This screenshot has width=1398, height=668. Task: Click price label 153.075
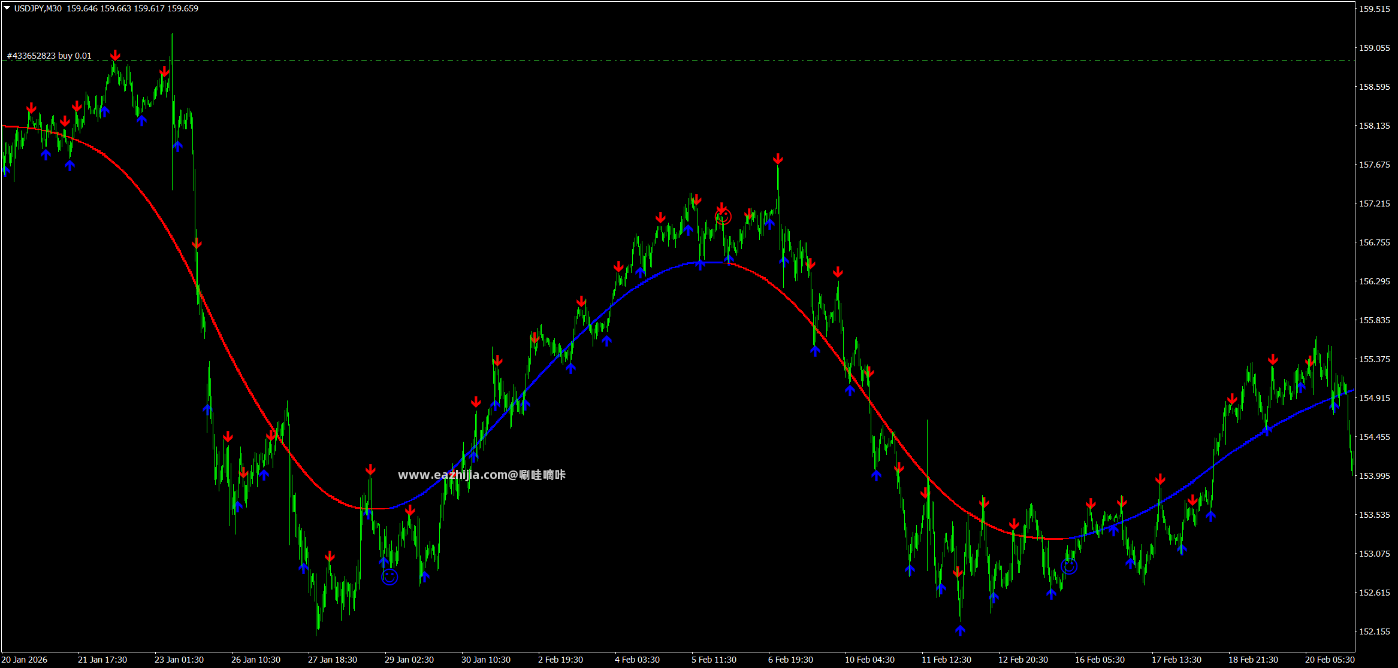pyautogui.click(x=1375, y=554)
